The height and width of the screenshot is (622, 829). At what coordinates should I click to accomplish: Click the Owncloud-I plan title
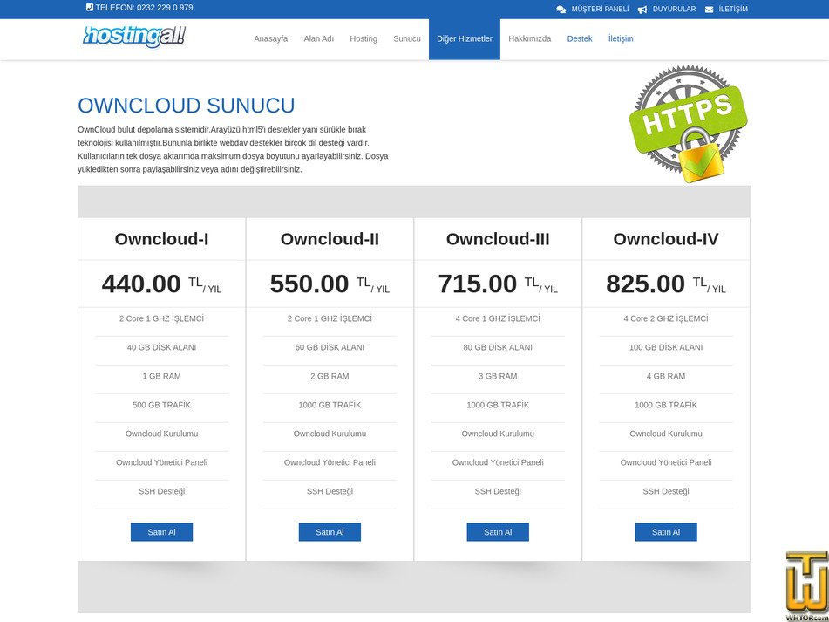coord(162,239)
